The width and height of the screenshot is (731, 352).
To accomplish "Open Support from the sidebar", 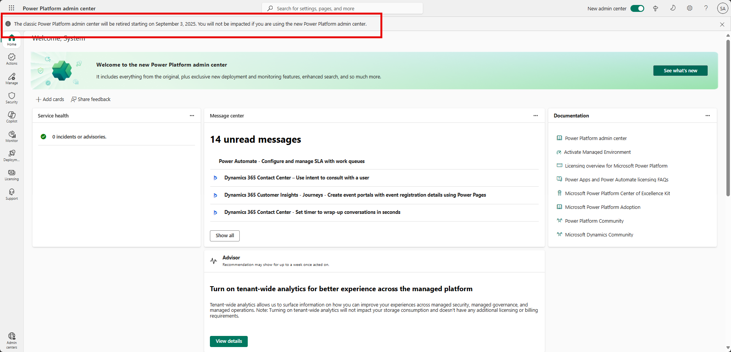I will click(11, 194).
